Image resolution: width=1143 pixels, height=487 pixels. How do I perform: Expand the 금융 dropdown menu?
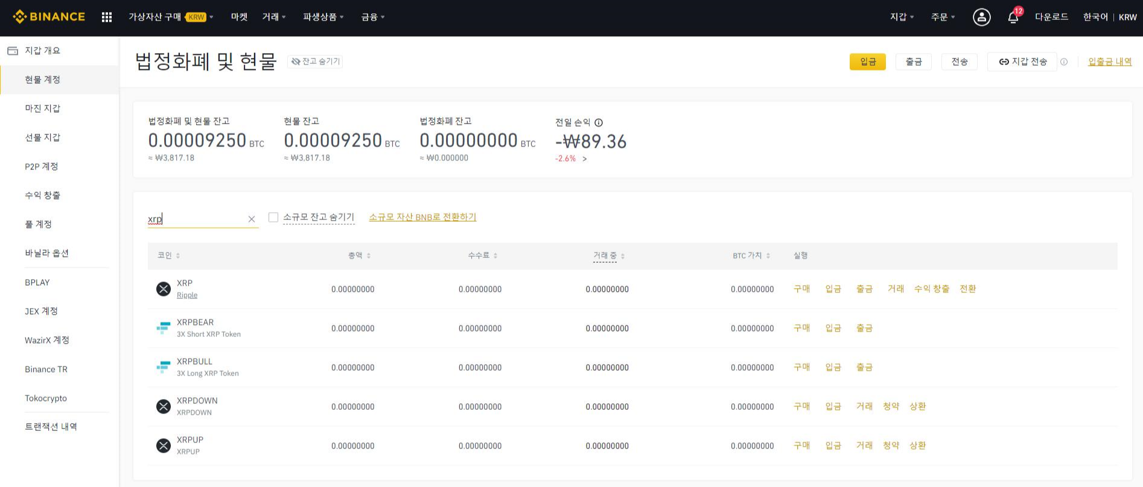[373, 17]
